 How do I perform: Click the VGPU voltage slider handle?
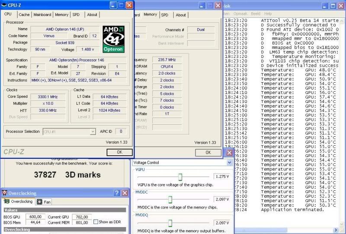point(180,176)
